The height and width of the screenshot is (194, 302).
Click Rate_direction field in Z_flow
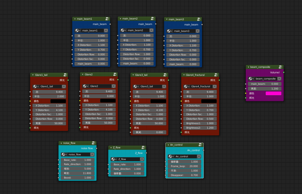127,169
